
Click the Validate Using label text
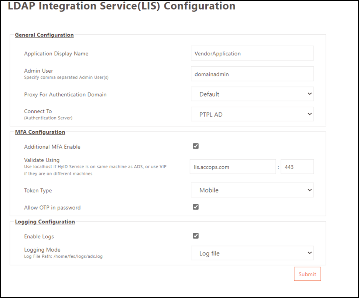42,160
